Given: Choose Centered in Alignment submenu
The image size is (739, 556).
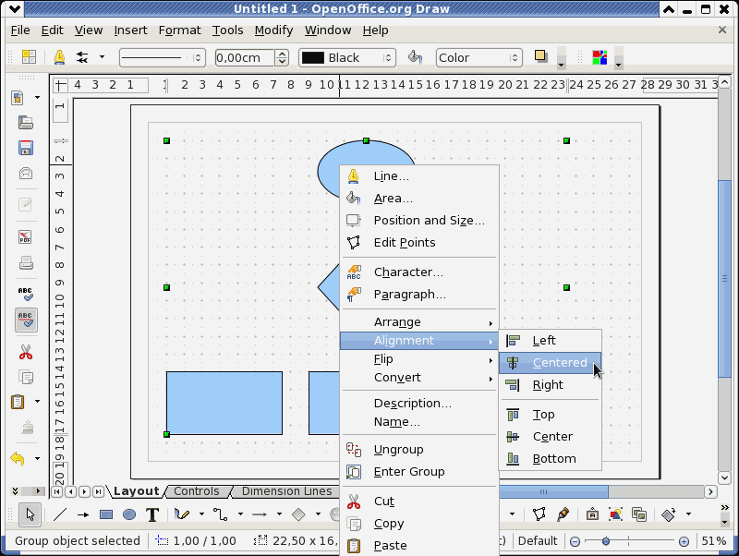Looking at the screenshot, I should (550, 363).
